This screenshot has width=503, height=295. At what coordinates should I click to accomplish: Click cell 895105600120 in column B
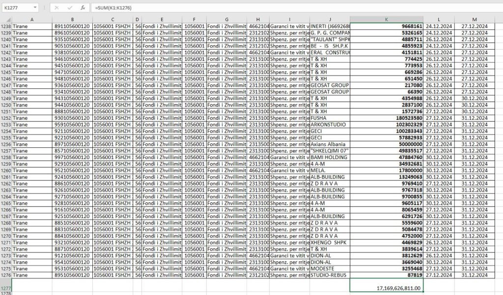click(x=72, y=275)
